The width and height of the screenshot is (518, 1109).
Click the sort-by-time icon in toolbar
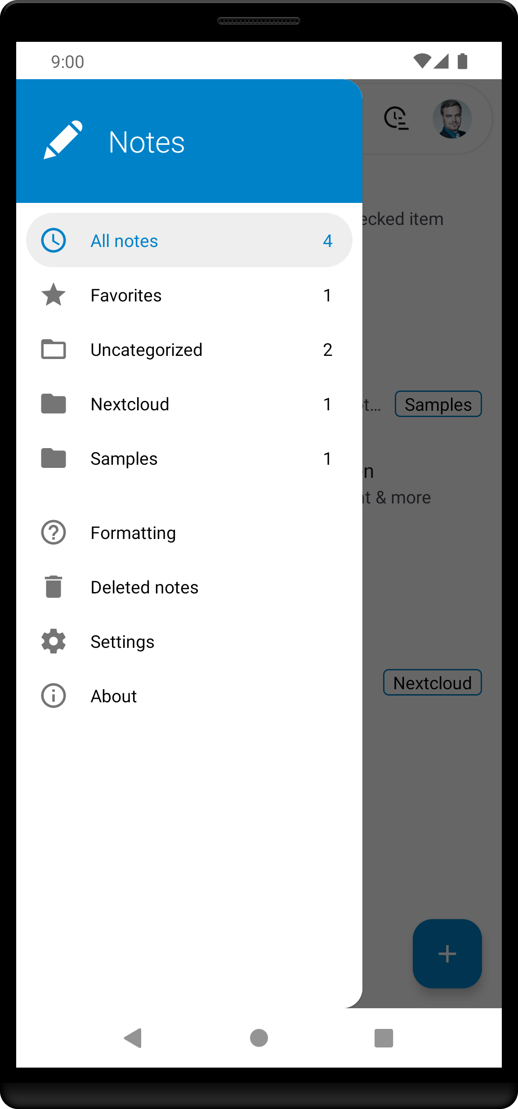pos(396,118)
